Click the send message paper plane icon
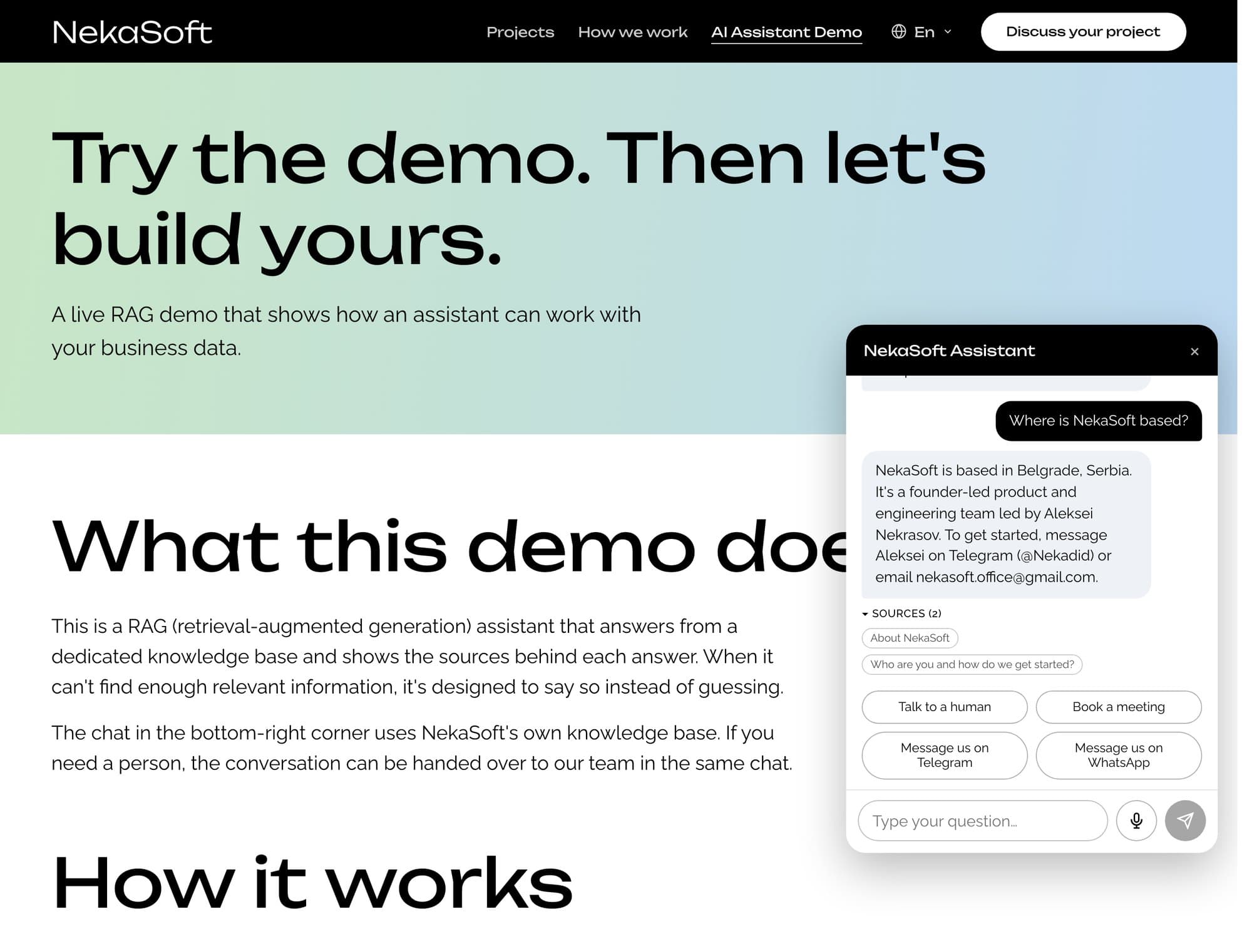Screen dimensions: 1252x939 pos(1184,821)
